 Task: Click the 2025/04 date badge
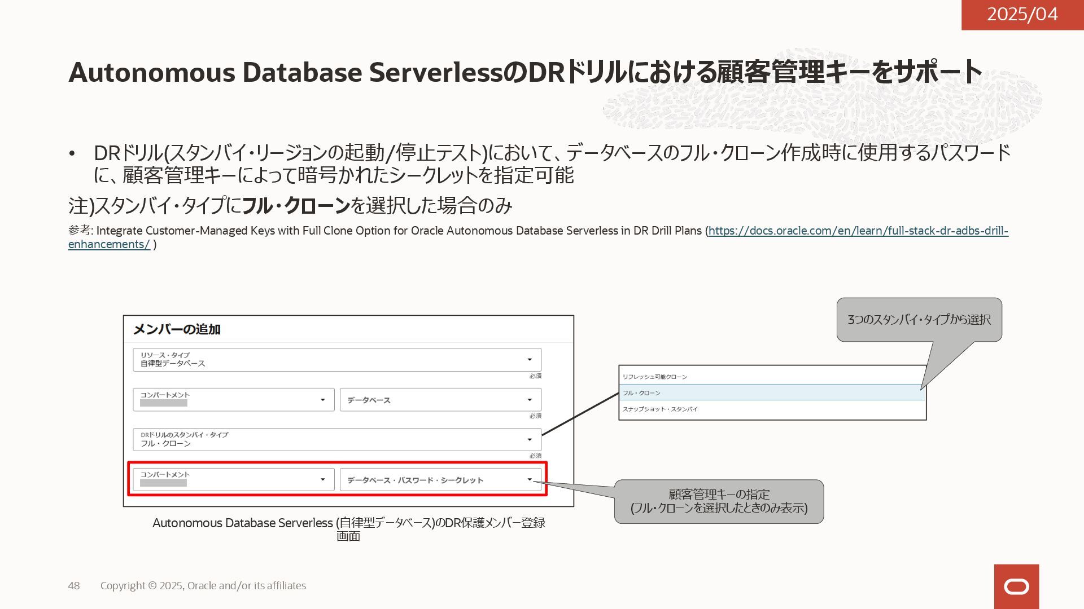coord(1022,14)
